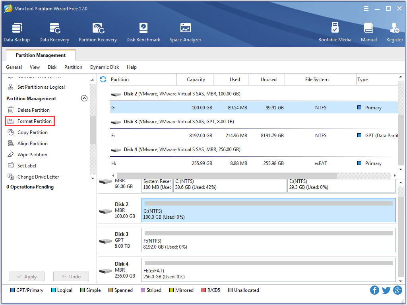
Task: Click the Disk 2 header row in list
Action: coord(254,94)
